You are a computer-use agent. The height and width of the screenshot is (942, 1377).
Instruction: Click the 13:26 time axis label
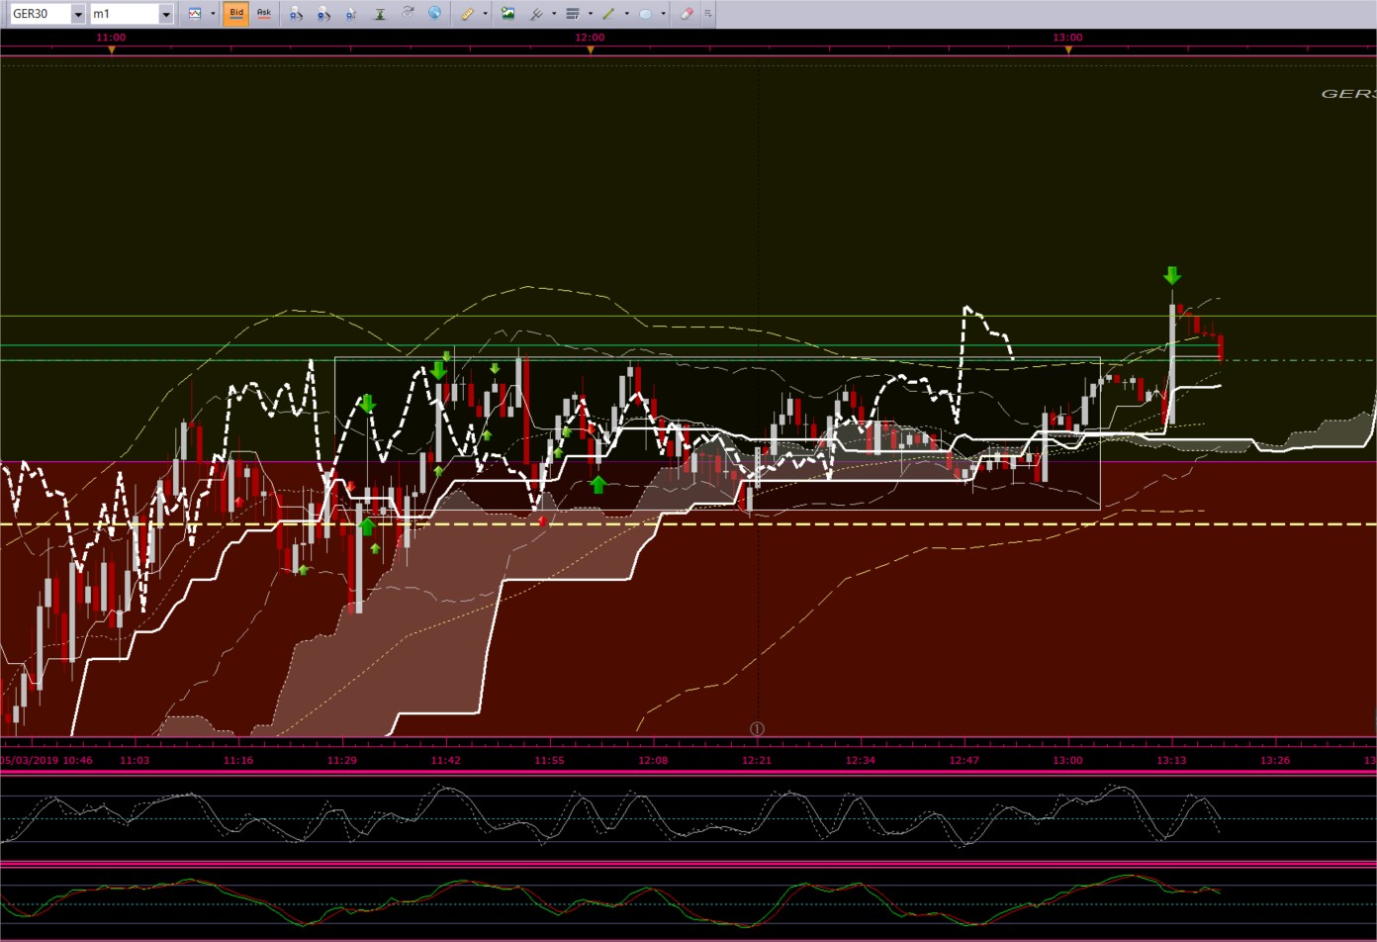click(1275, 760)
